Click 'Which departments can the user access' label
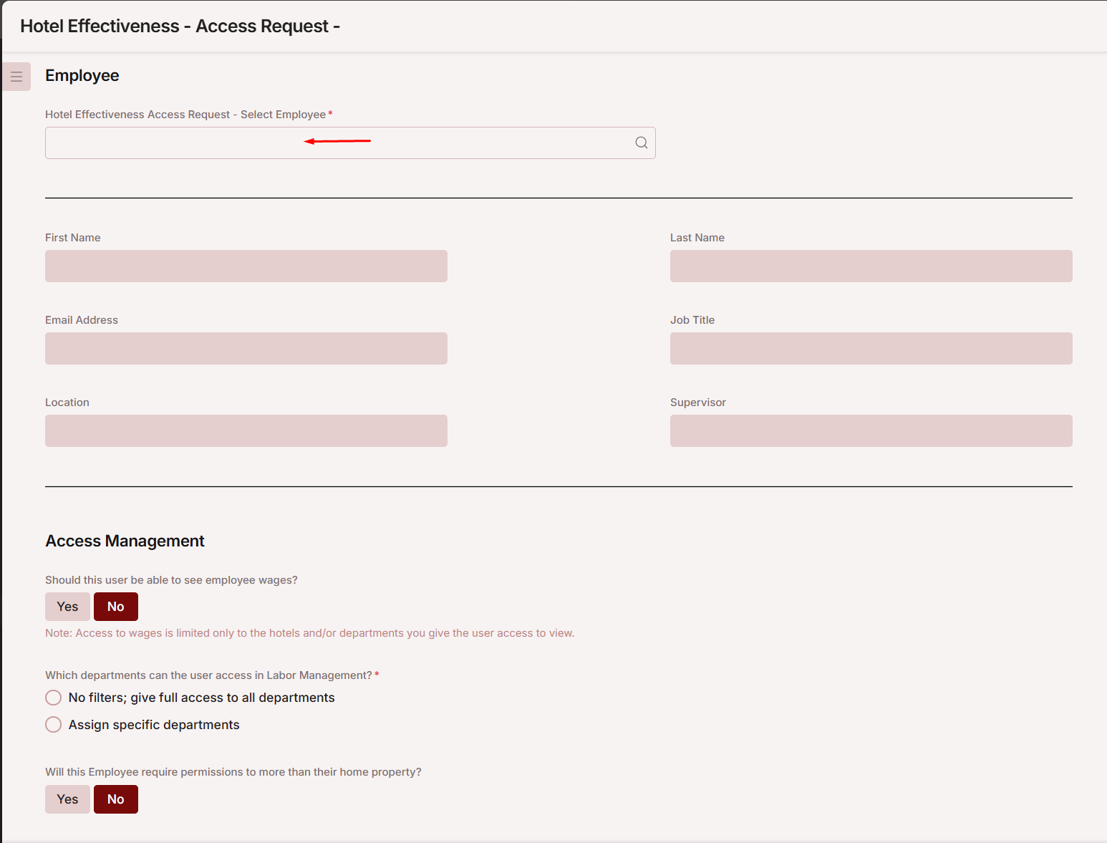The image size is (1107, 843). click(x=209, y=675)
